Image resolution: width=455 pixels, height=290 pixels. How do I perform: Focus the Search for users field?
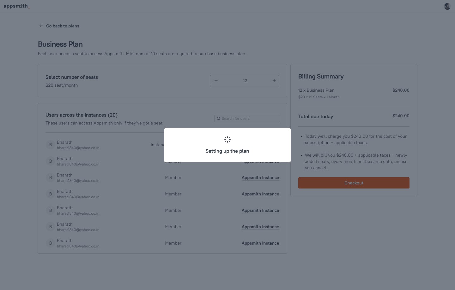pos(247,119)
